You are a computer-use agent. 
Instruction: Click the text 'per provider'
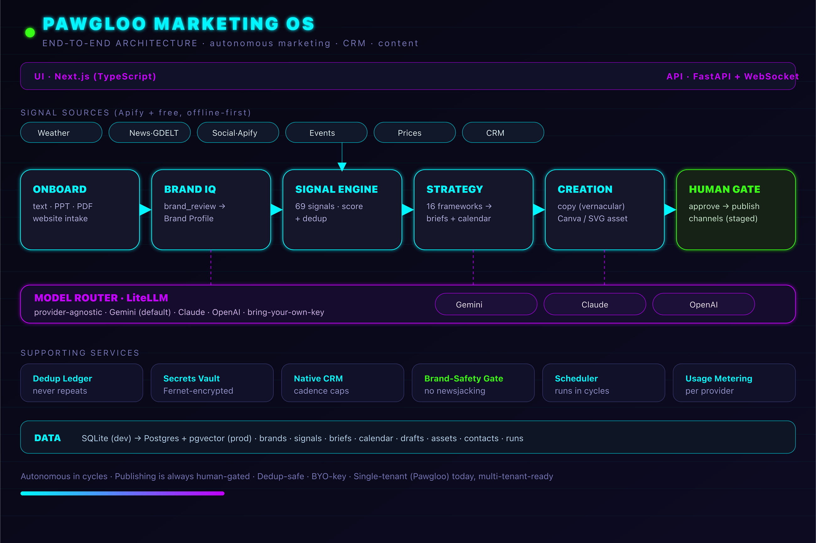tap(710, 391)
